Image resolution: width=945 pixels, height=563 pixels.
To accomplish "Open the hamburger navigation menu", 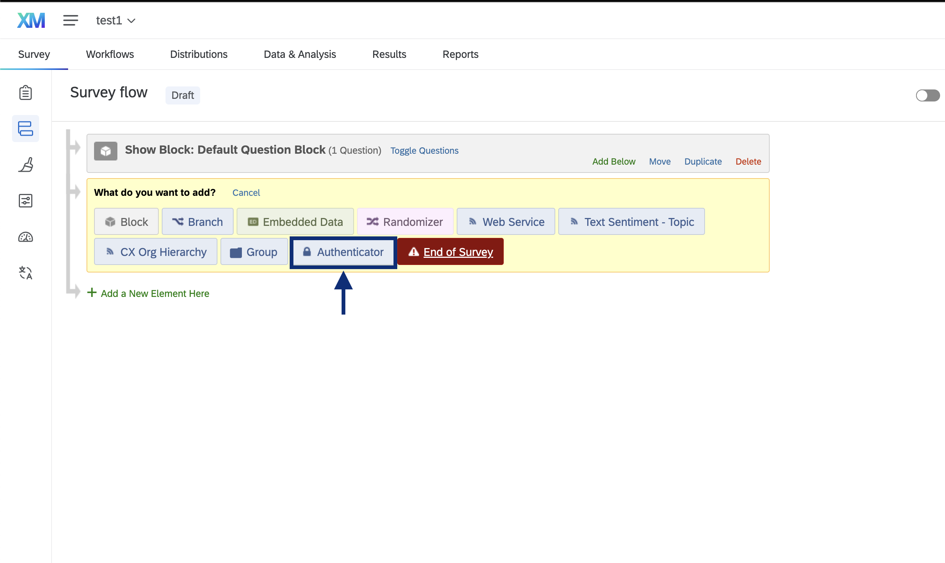I will point(71,21).
